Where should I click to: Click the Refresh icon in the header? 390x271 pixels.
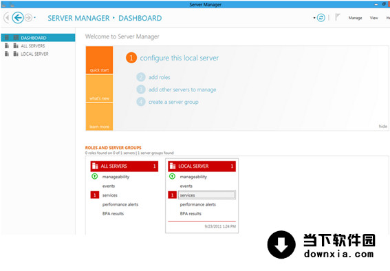tap(321, 18)
